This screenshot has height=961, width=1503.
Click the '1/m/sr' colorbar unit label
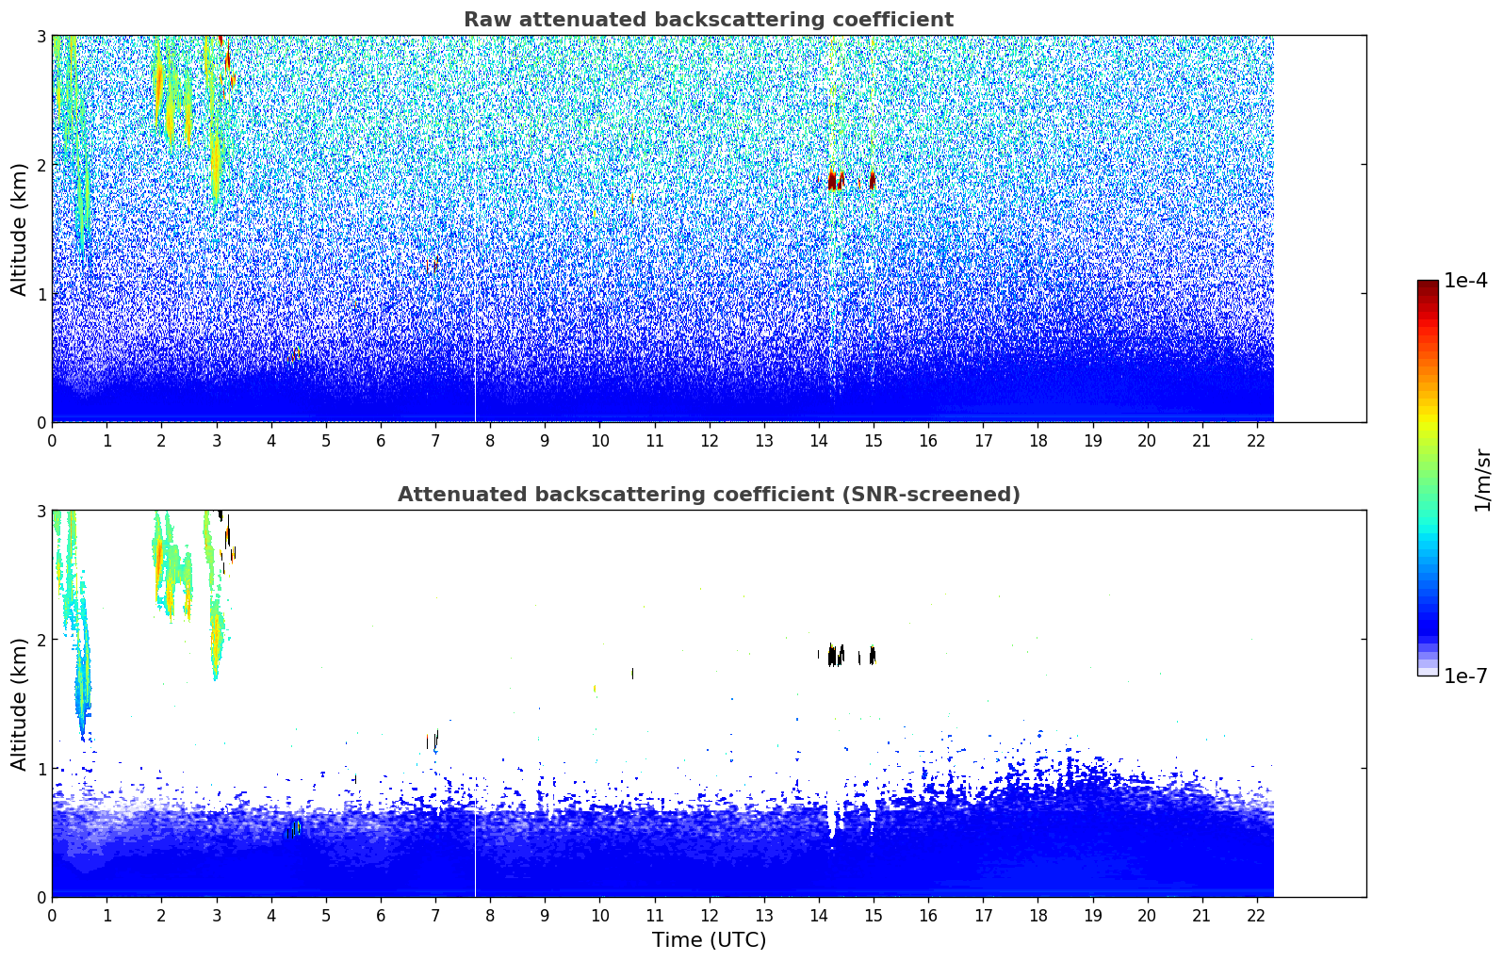[x=1482, y=480]
